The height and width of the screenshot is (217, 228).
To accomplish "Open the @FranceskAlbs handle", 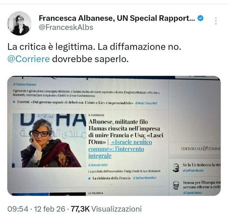I will 66,27.
